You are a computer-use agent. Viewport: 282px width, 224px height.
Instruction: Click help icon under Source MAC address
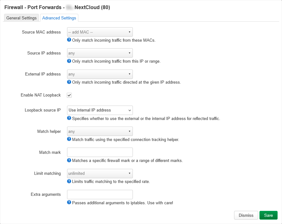coord(69,40)
